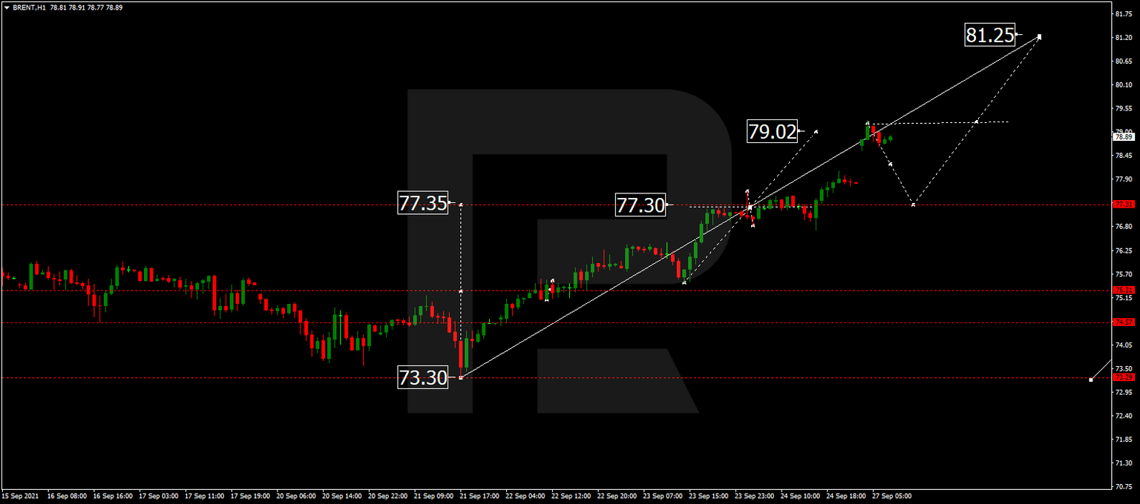Click the red 74.57 level tag on price axis
The height and width of the screenshot is (504, 1140).
(1123, 322)
